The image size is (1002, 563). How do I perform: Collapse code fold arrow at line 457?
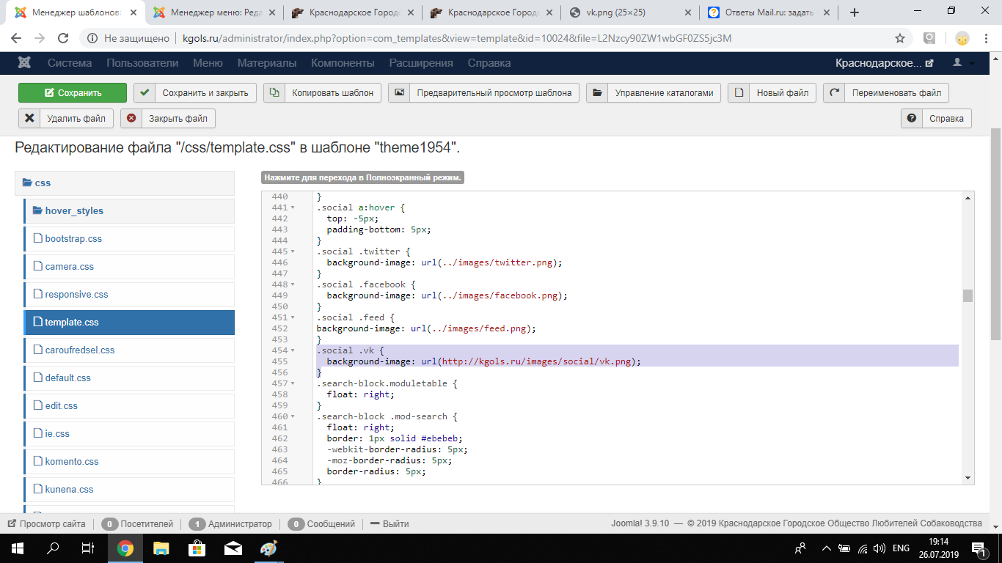point(293,384)
